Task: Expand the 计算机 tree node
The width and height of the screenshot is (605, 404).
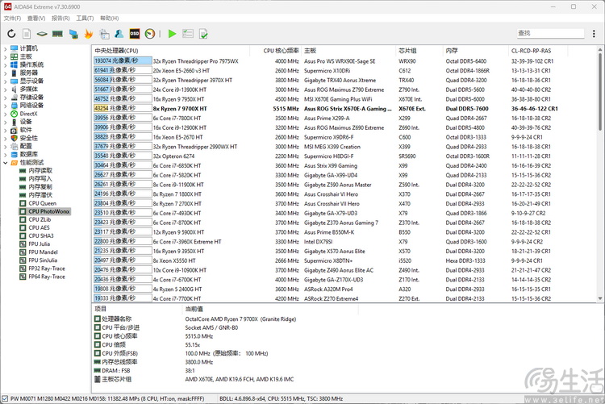Action: [5, 49]
